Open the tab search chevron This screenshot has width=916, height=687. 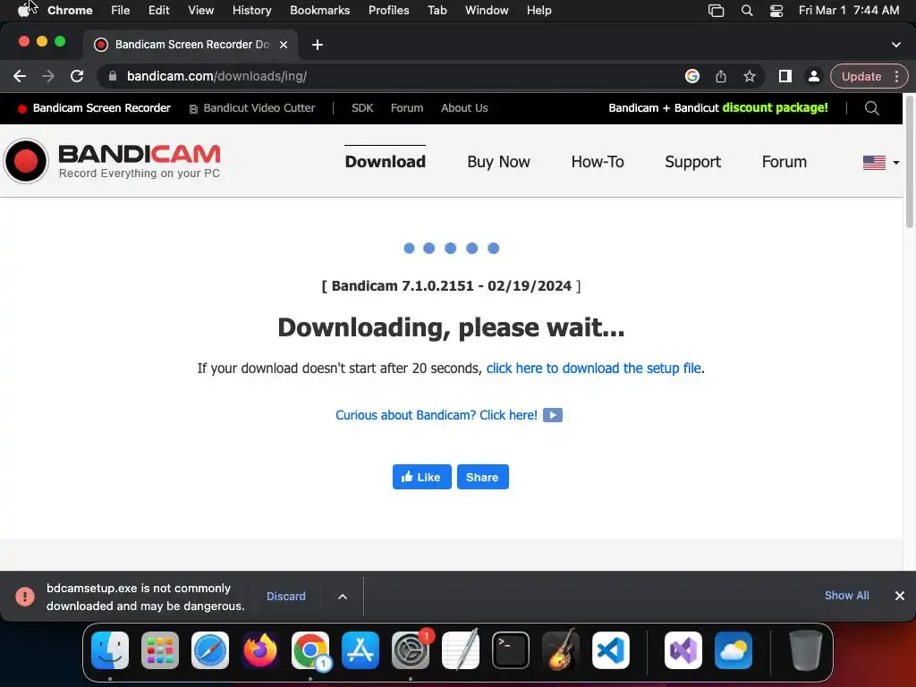pos(896,45)
